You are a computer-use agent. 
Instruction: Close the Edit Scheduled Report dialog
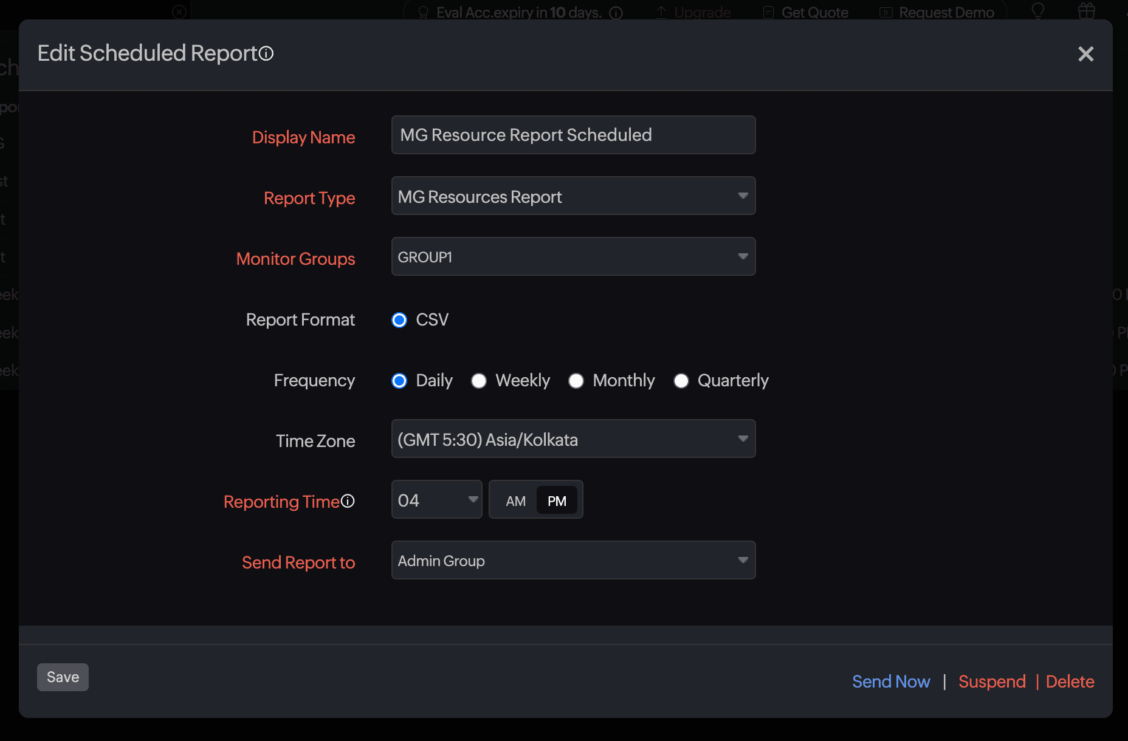coord(1085,54)
